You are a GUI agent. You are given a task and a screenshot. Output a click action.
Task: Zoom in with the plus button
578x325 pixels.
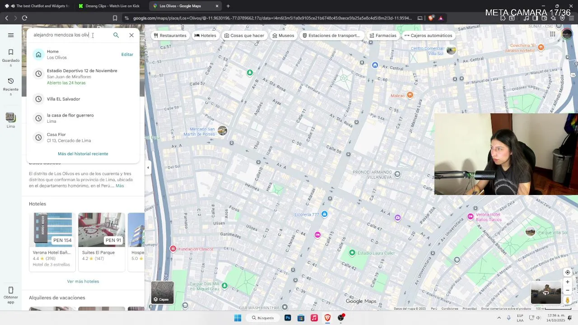click(568, 282)
